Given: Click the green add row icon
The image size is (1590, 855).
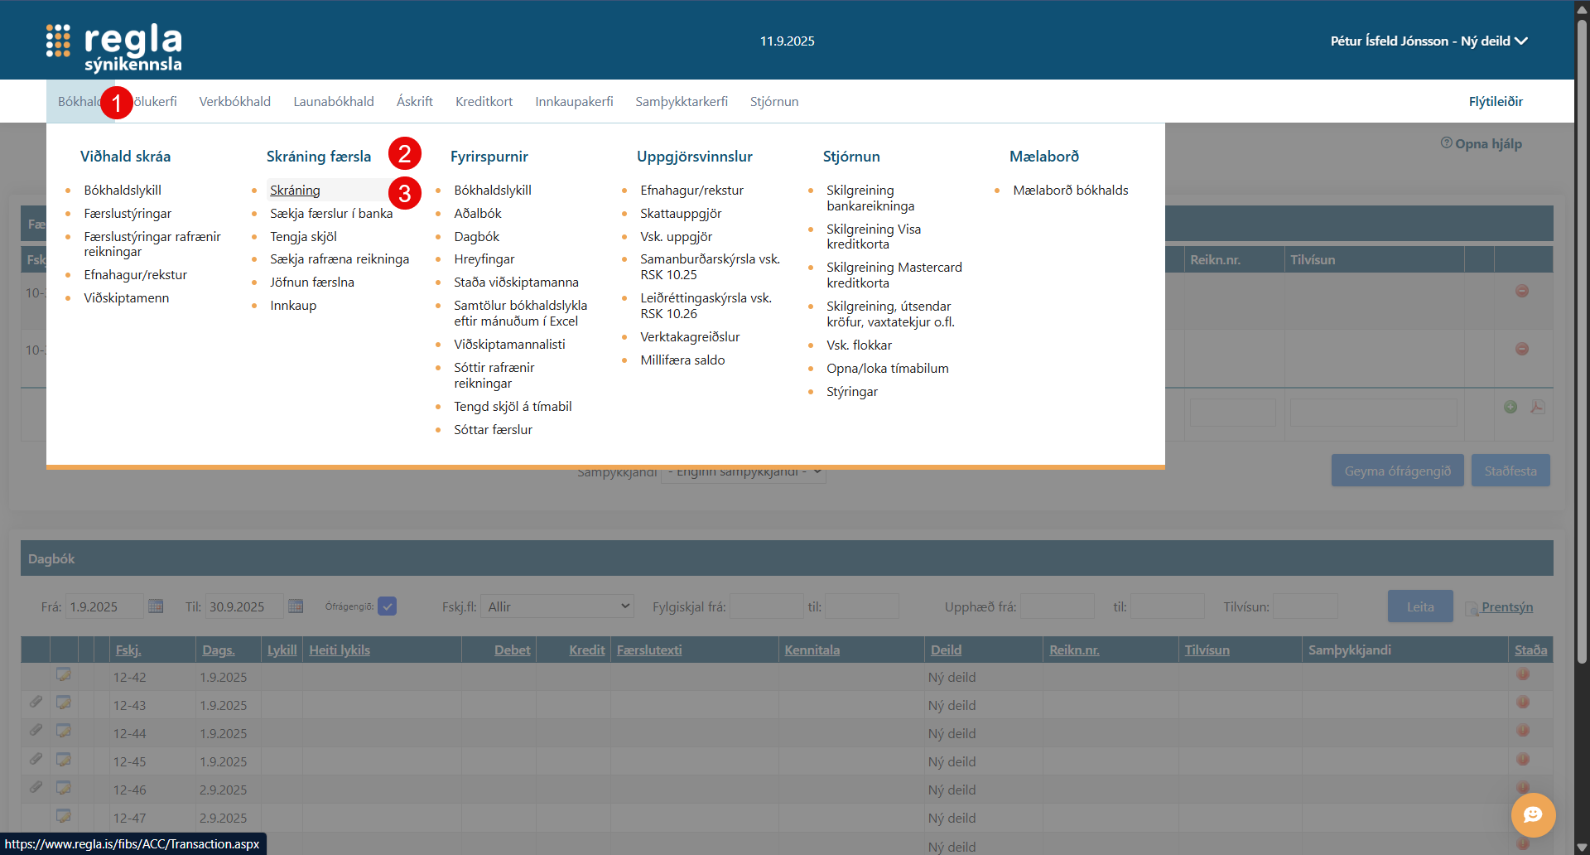Looking at the screenshot, I should 1510,407.
